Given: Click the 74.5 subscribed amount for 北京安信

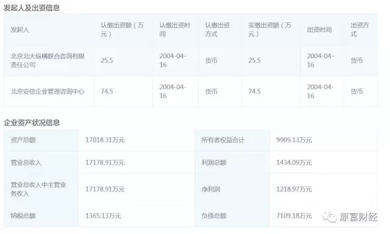Looking at the screenshot, I should click(x=107, y=92).
